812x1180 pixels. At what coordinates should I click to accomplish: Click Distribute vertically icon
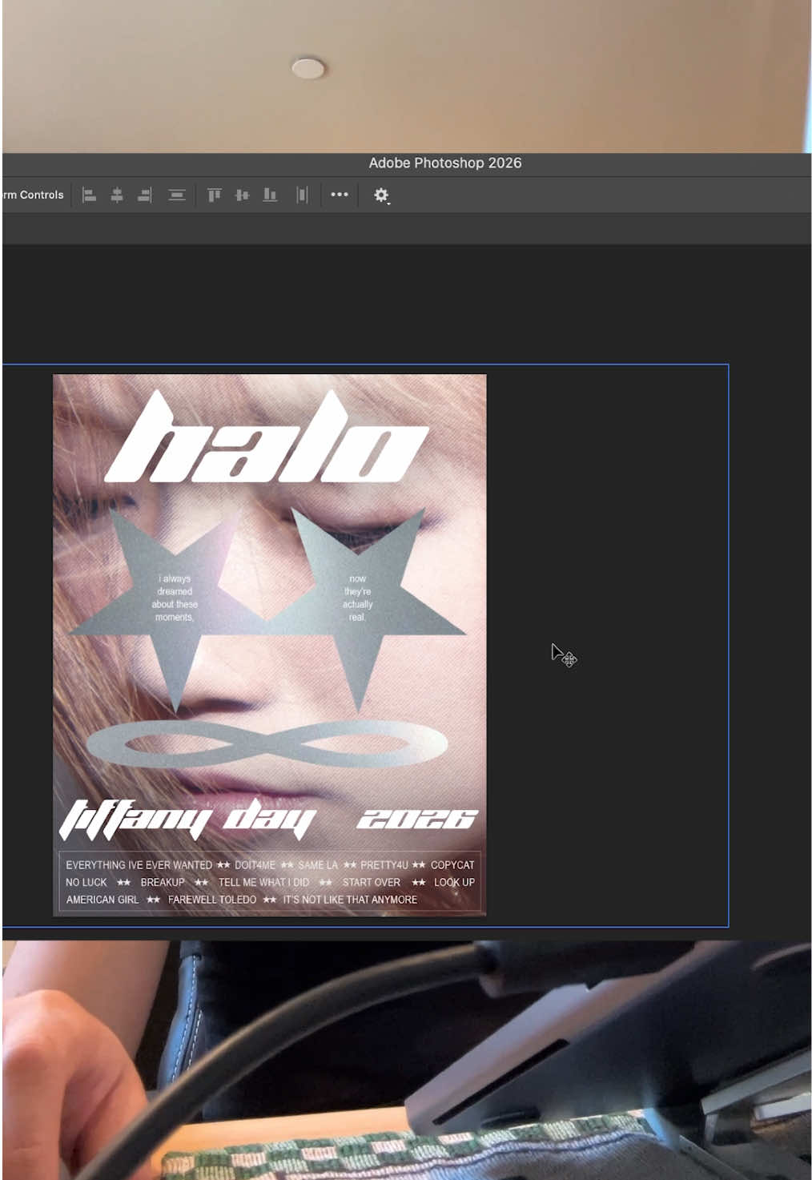click(177, 195)
